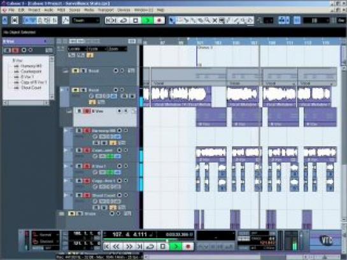This screenshot has width=347, height=260.
Task: Select Copy of B Vox 1 in Inspector
Action: click(33, 82)
